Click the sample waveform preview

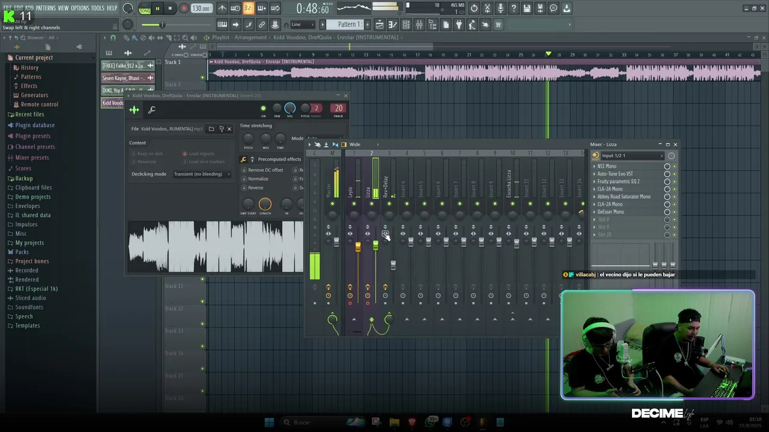click(x=216, y=247)
